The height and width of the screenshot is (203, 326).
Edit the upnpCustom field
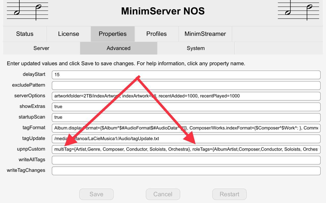(186, 149)
